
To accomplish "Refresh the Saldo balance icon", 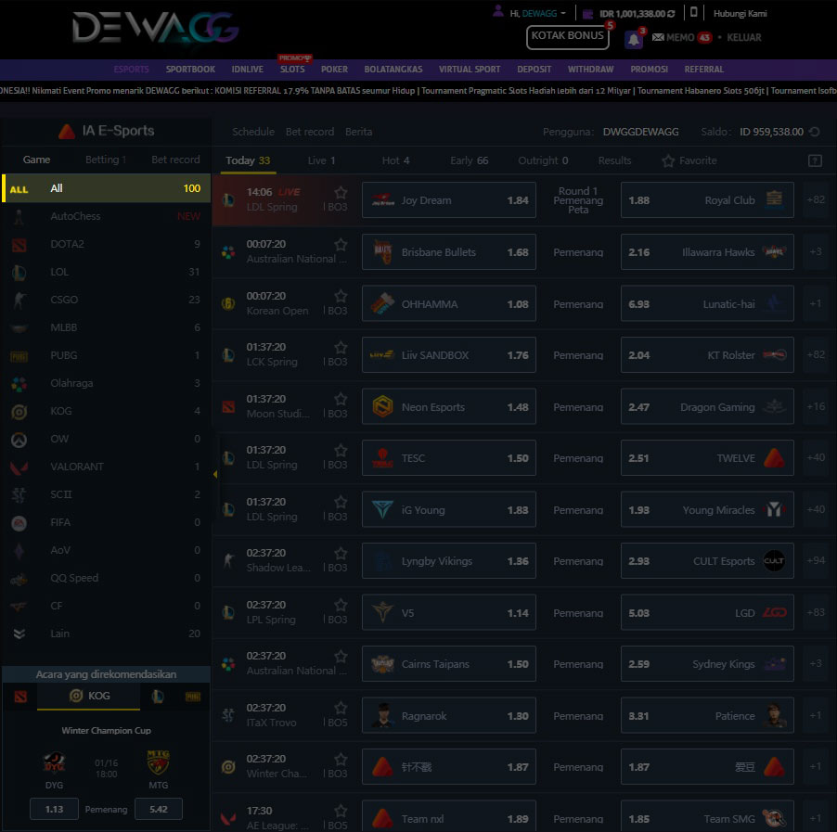I will coord(815,132).
